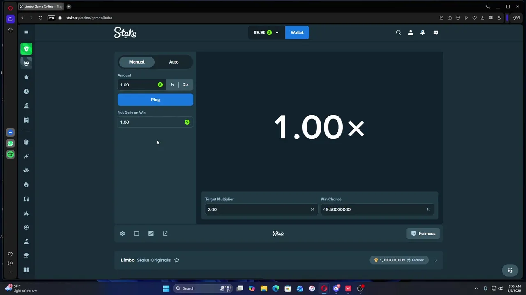
Task: Double the bet with 2× button
Action: [x=186, y=85]
